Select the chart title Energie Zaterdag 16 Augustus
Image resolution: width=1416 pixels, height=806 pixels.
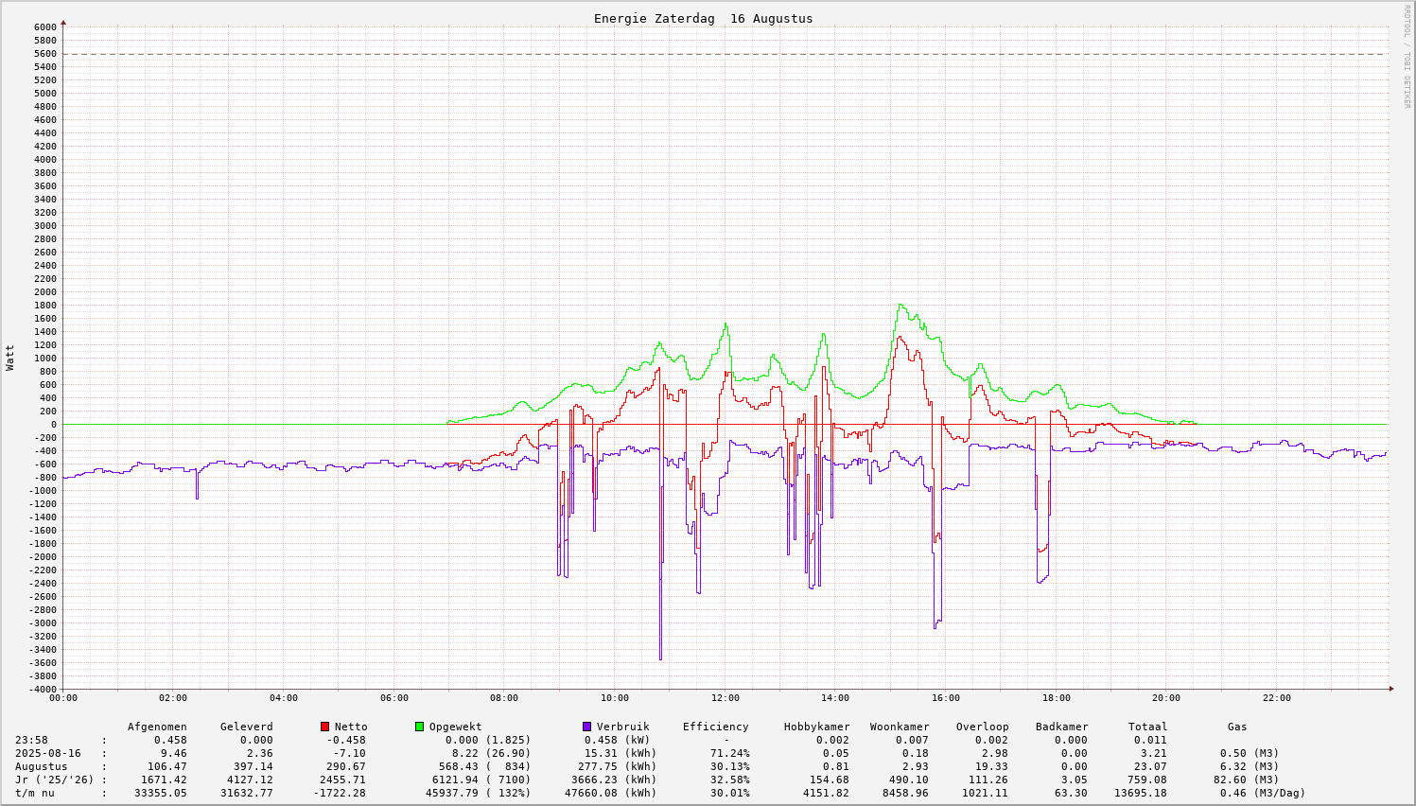tap(703, 19)
